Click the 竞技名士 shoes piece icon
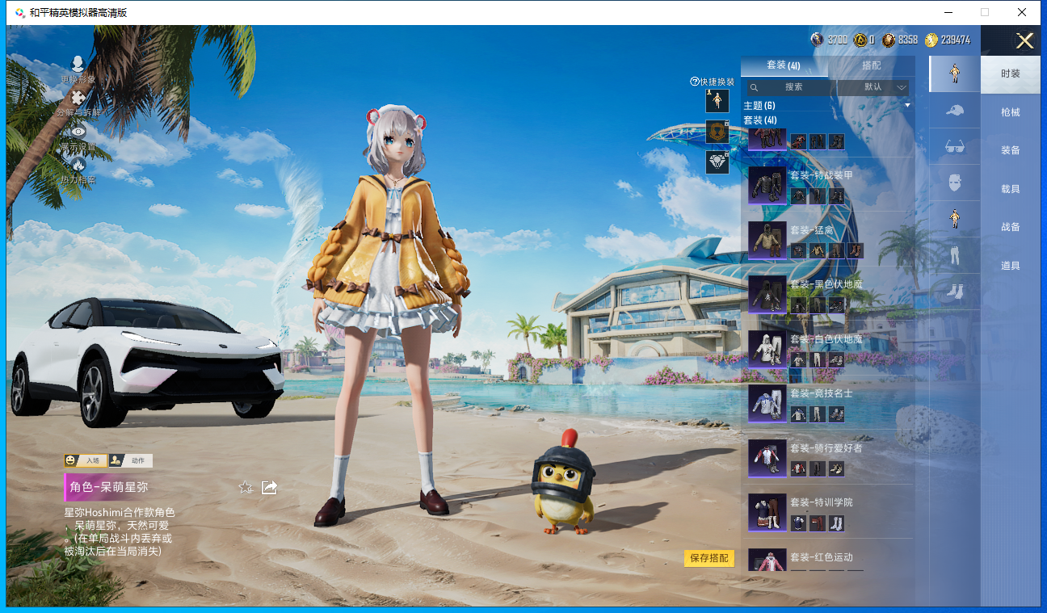Screen dimensions: 1047x613 pyautogui.click(x=837, y=414)
